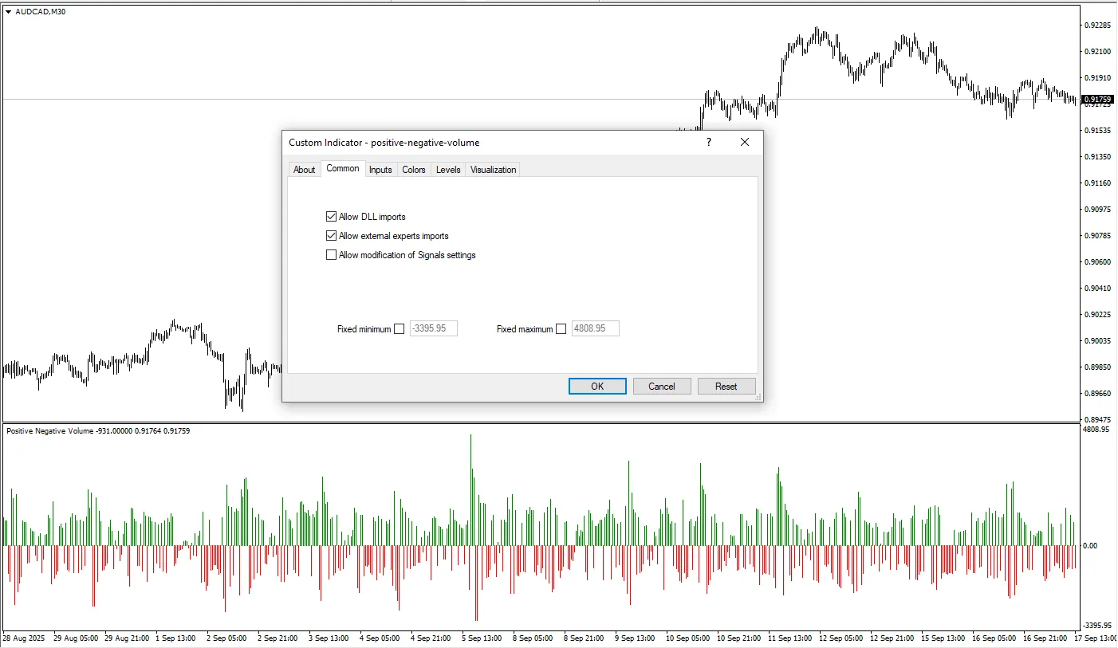Screen dimensions: 1118x648
Task: Uncheck Allow DLL imports
Action: [332, 216]
